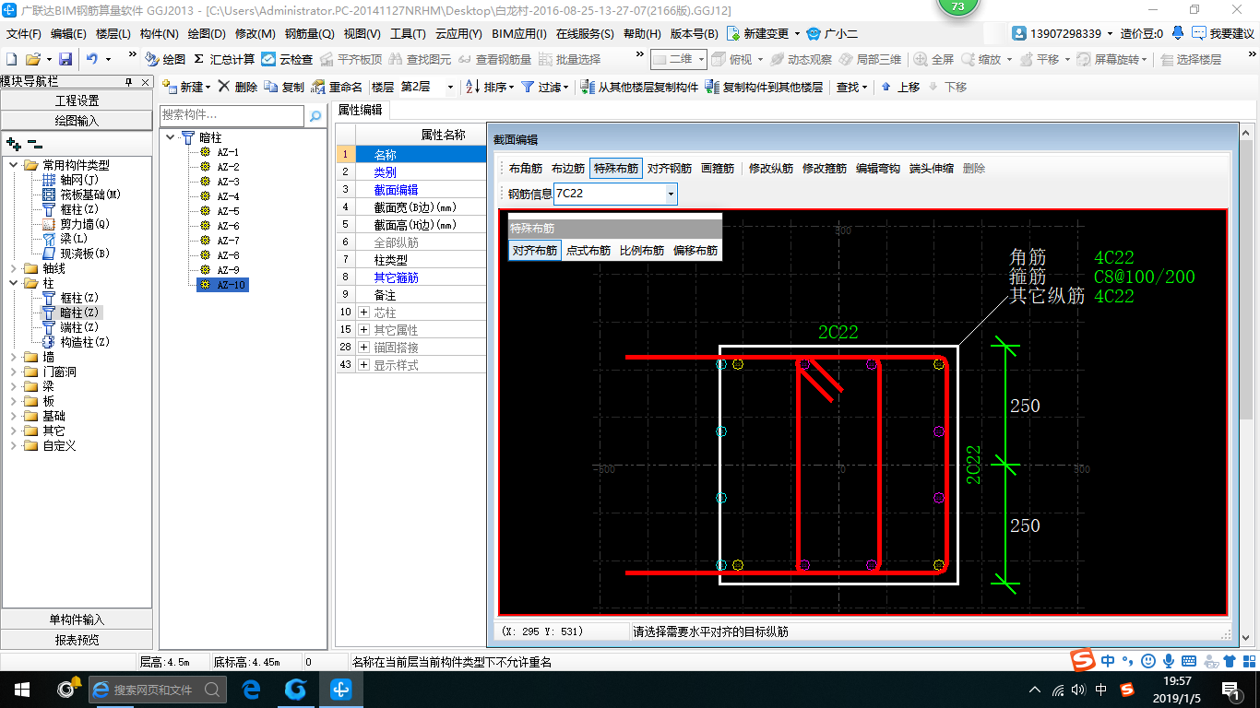This screenshot has width=1260, height=708.
Task: Open 广小二 assistant
Action: (832, 33)
